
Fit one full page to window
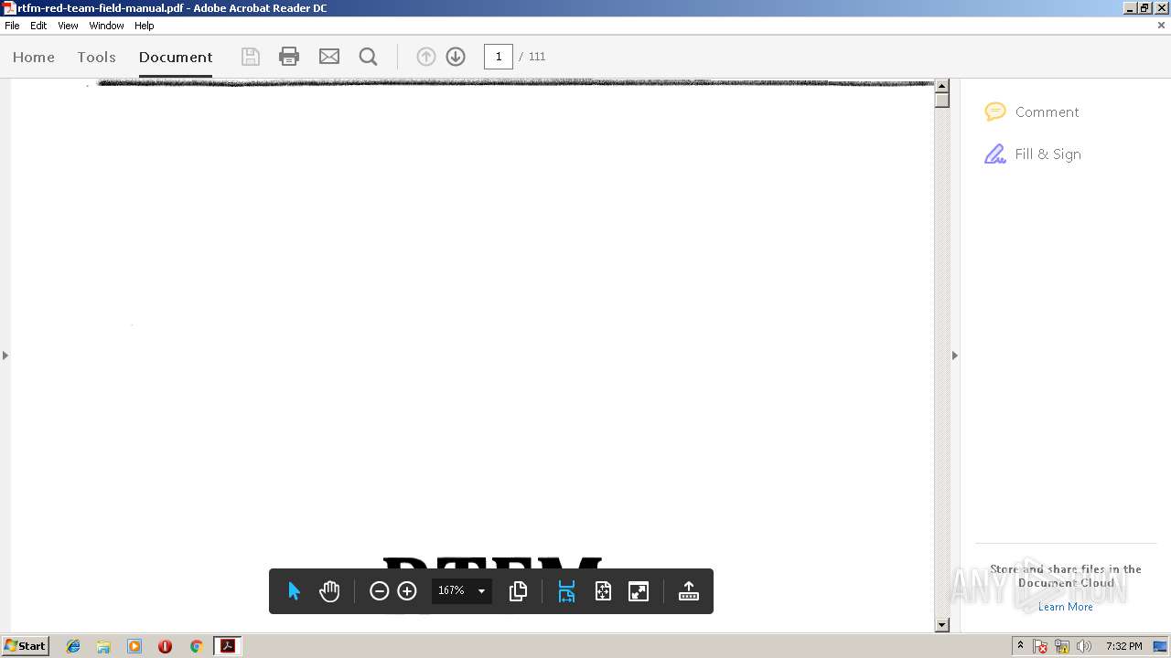[x=603, y=591]
